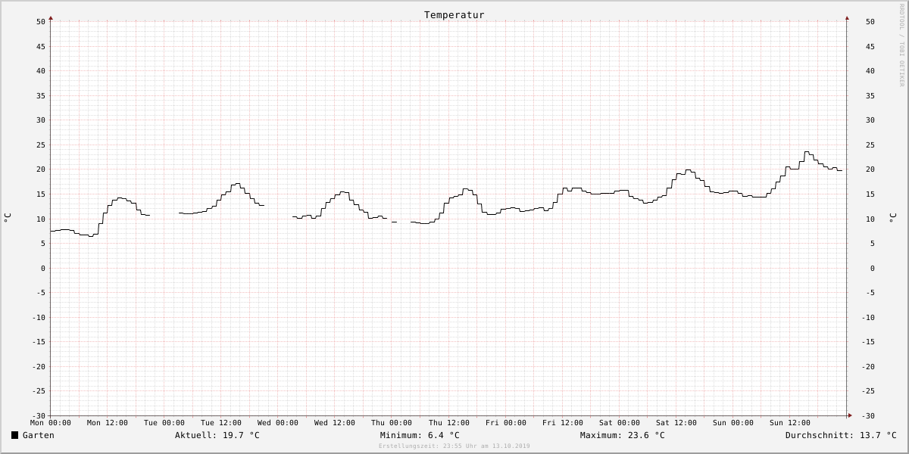
Task: Click the red arrow atop left y-axis
Action: point(51,17)
